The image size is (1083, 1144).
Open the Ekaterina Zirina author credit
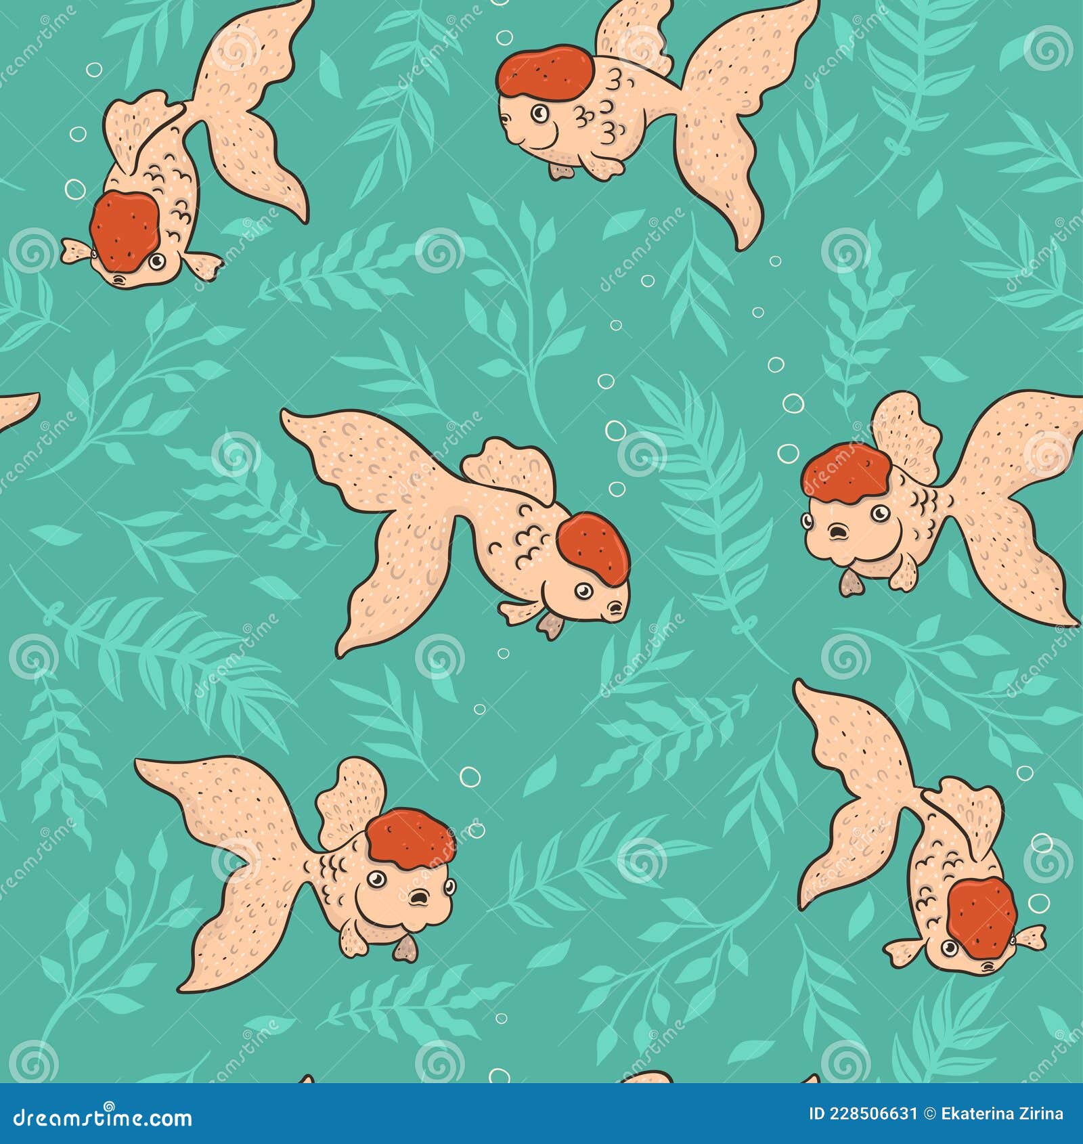tap(1002, 1116)
